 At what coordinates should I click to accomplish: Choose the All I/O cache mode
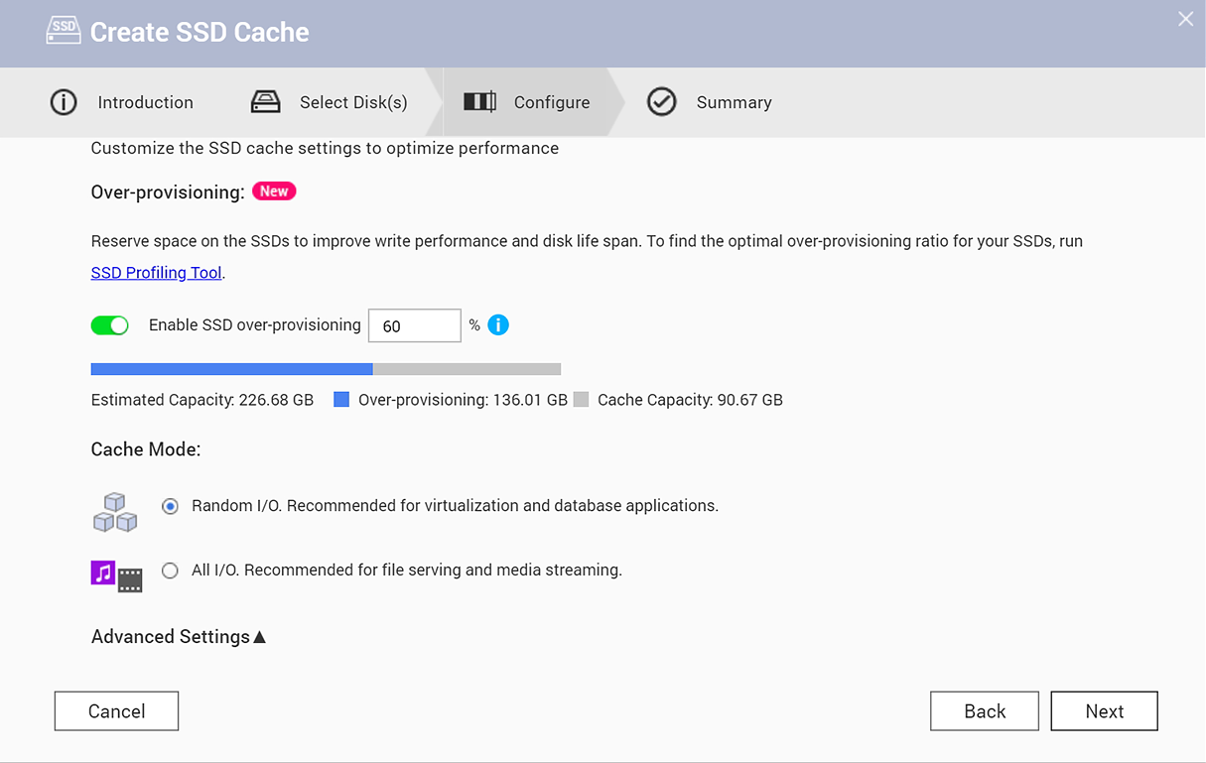tap(171, 571)
